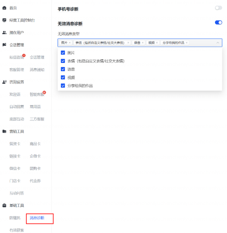This screenshot has width=227, height=233.
Task: Click the person icon beside 咨询设置
Action: pos(4,82)
